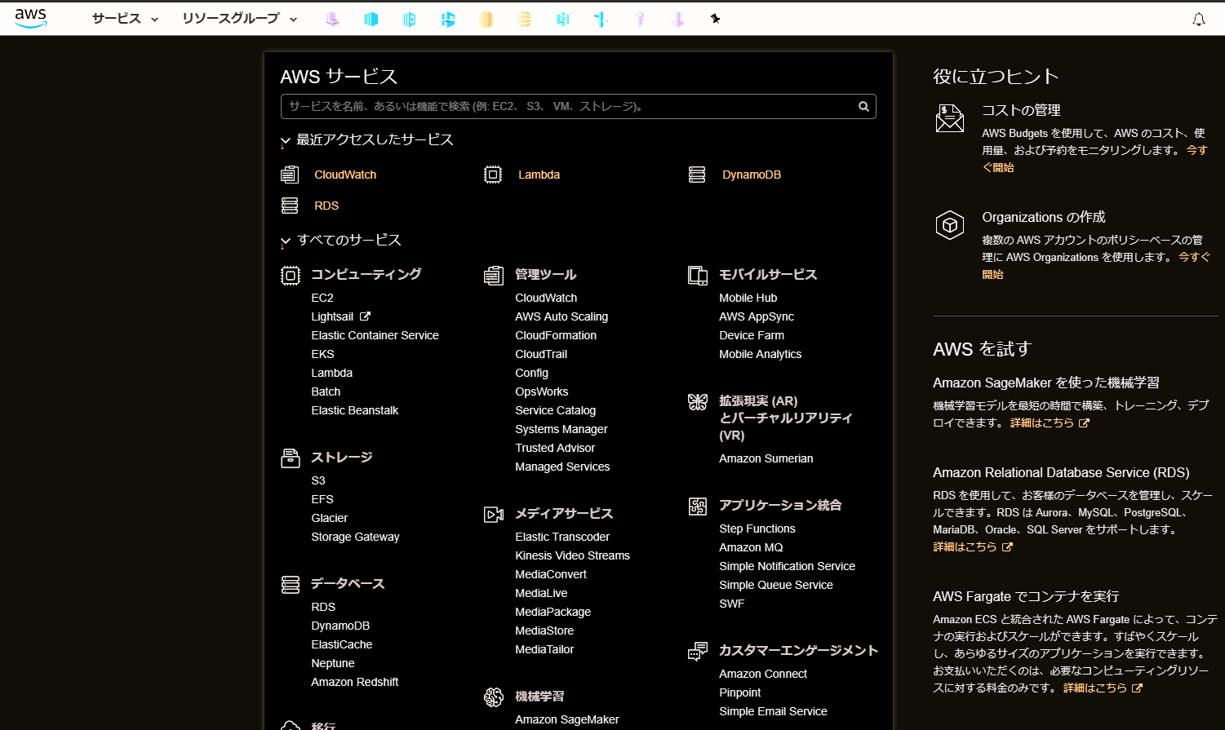1225x730 pixels.
Task: Open Lightsail service link
Action: pos(332,316)
